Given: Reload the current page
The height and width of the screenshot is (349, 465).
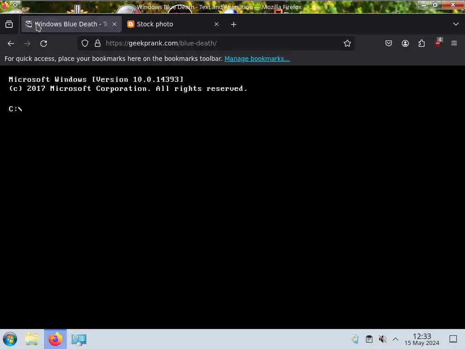Looking at the screenshot, I should point(44,44).
